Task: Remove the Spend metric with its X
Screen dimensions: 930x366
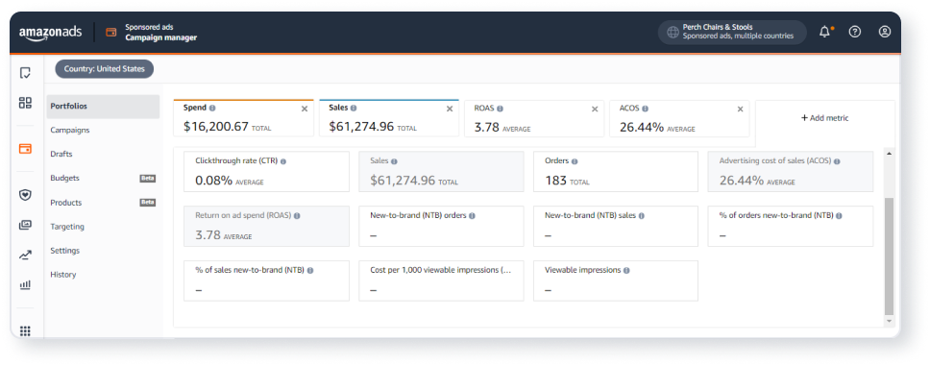Action: 305,109
